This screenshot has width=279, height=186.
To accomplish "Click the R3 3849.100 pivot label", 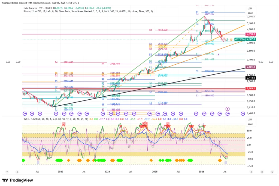I will [158, 44].
